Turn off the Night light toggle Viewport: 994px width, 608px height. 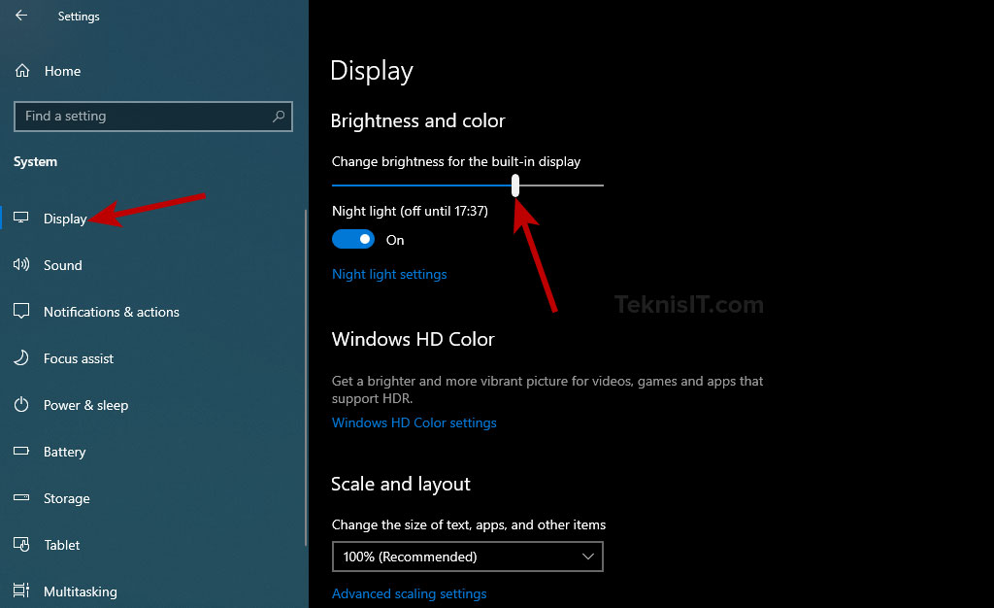tap(353, 239)
